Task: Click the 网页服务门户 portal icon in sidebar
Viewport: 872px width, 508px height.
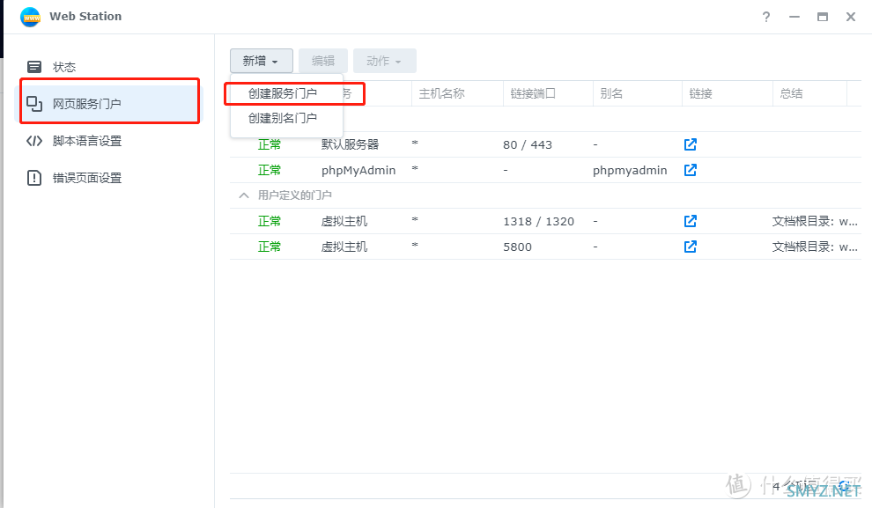Action: pyautogui.click(x=34, y=104)
